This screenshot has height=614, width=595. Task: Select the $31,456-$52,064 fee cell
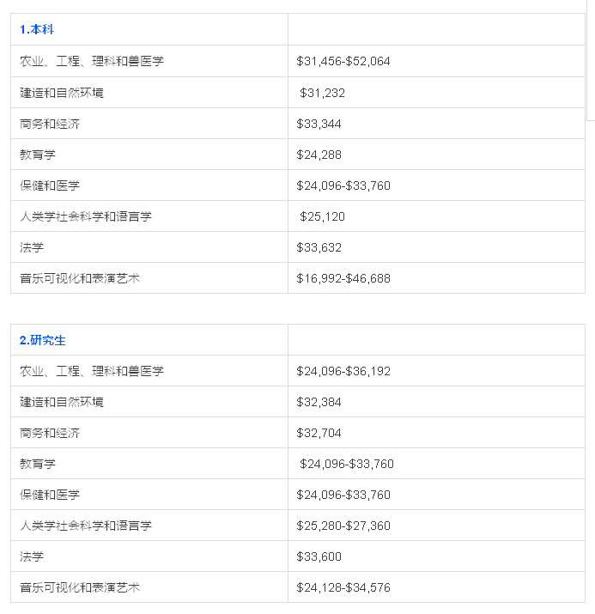[x=343, y=62]
